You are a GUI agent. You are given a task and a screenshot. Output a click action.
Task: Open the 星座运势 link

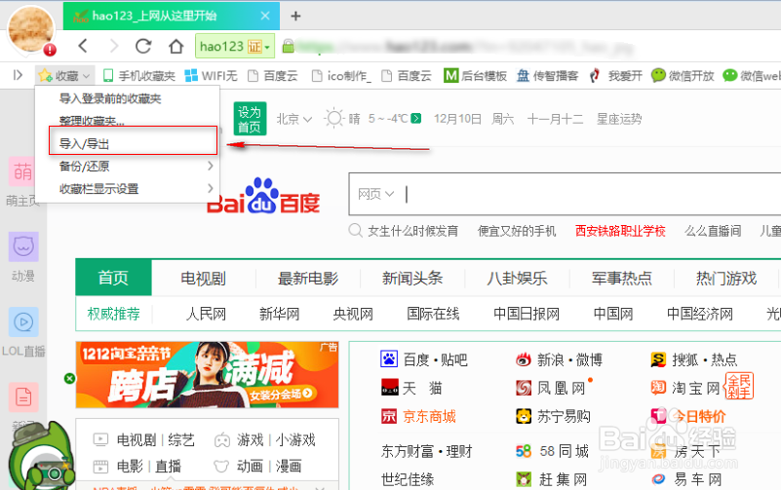[x=619, y=119]
